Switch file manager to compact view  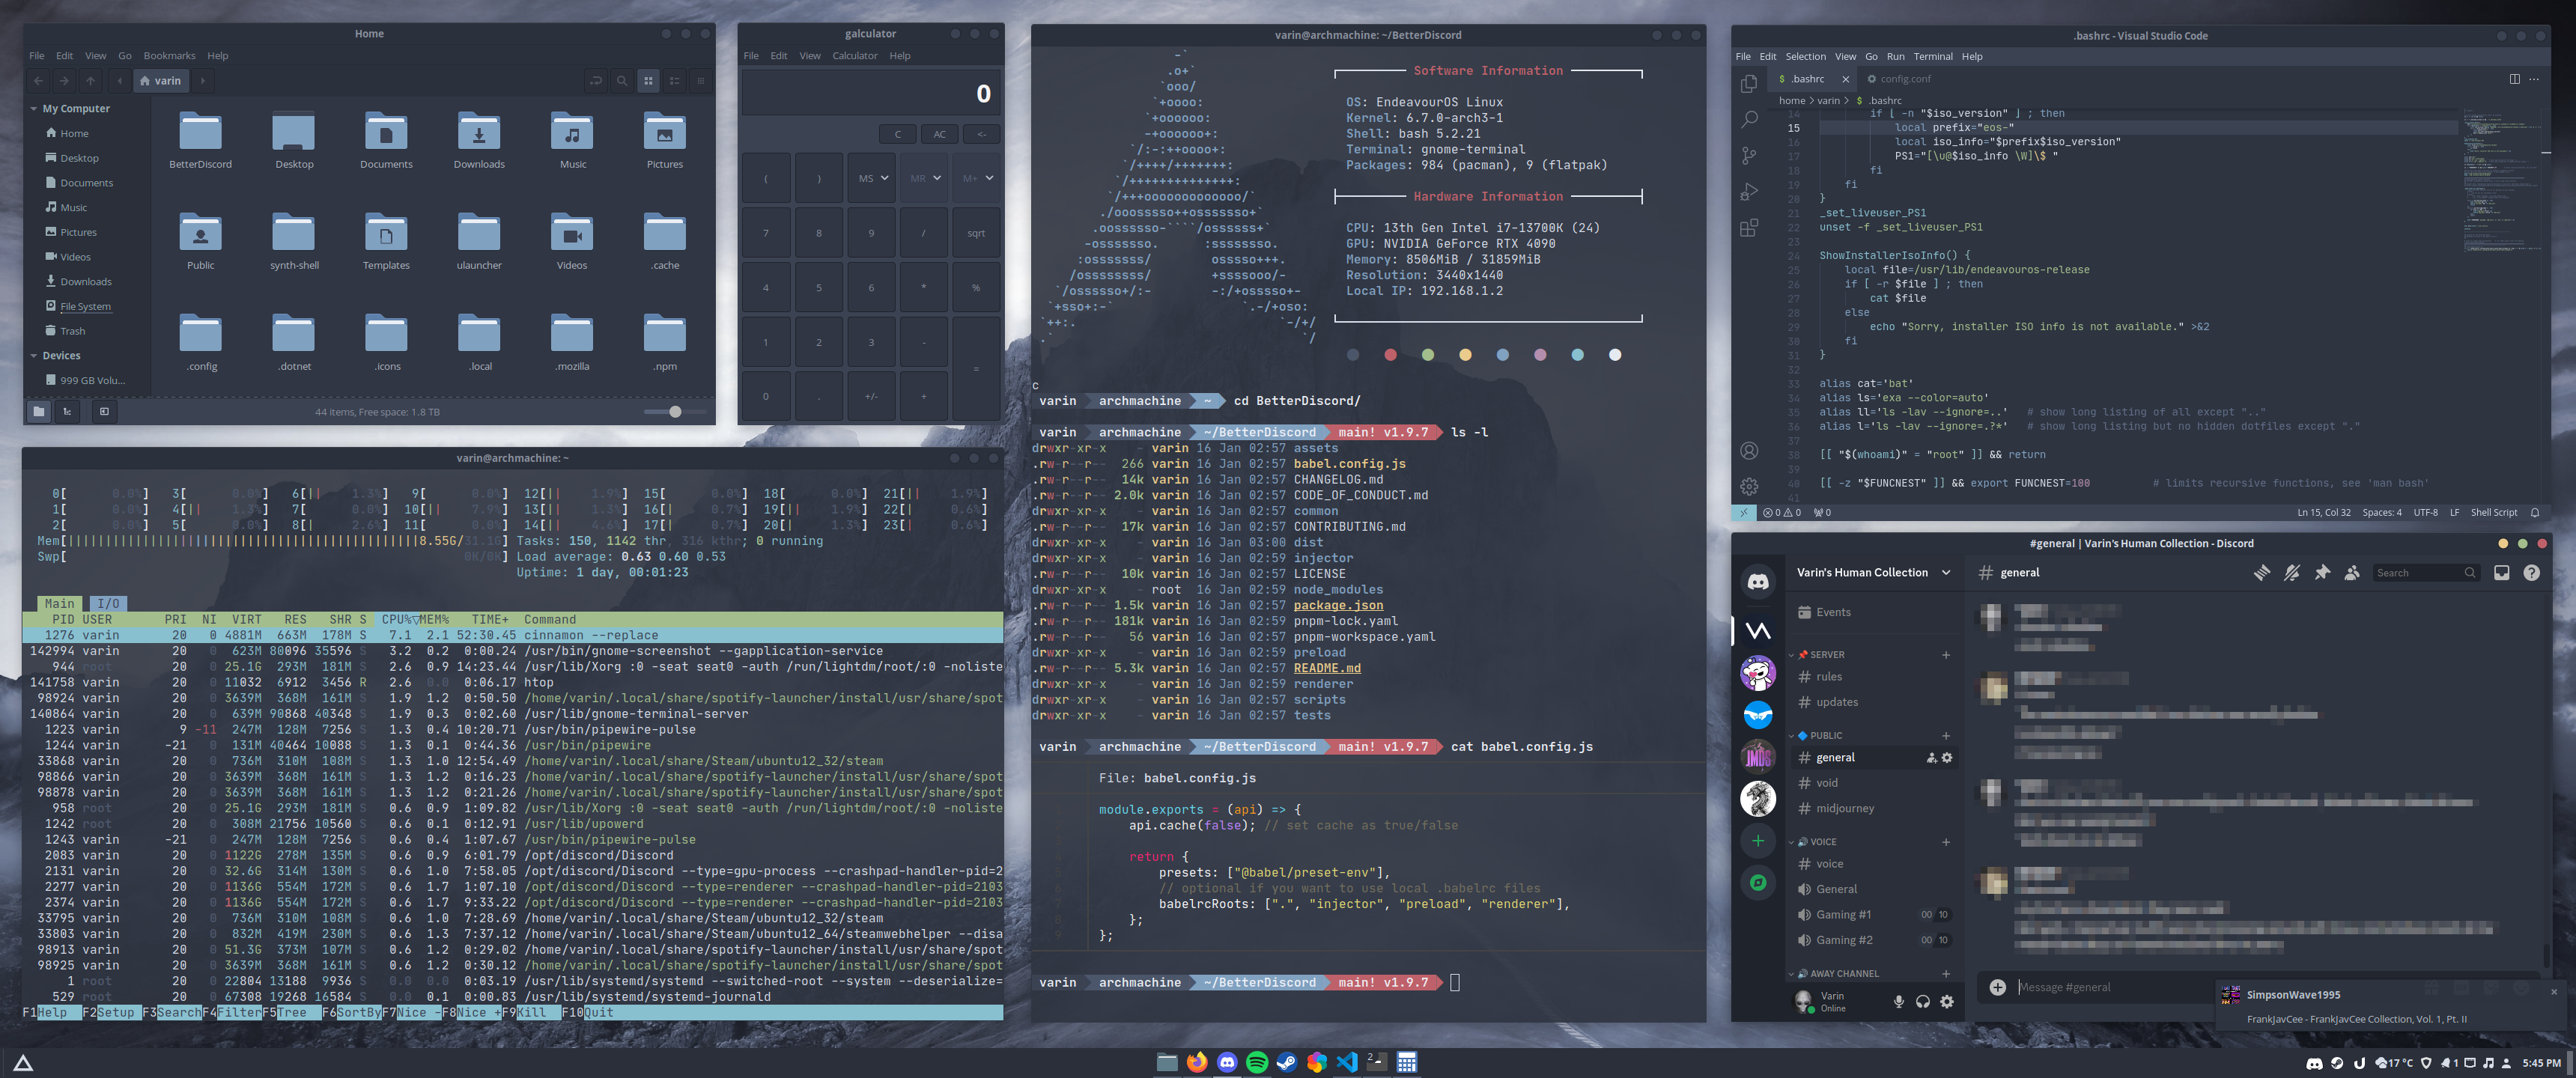point(700,81)
